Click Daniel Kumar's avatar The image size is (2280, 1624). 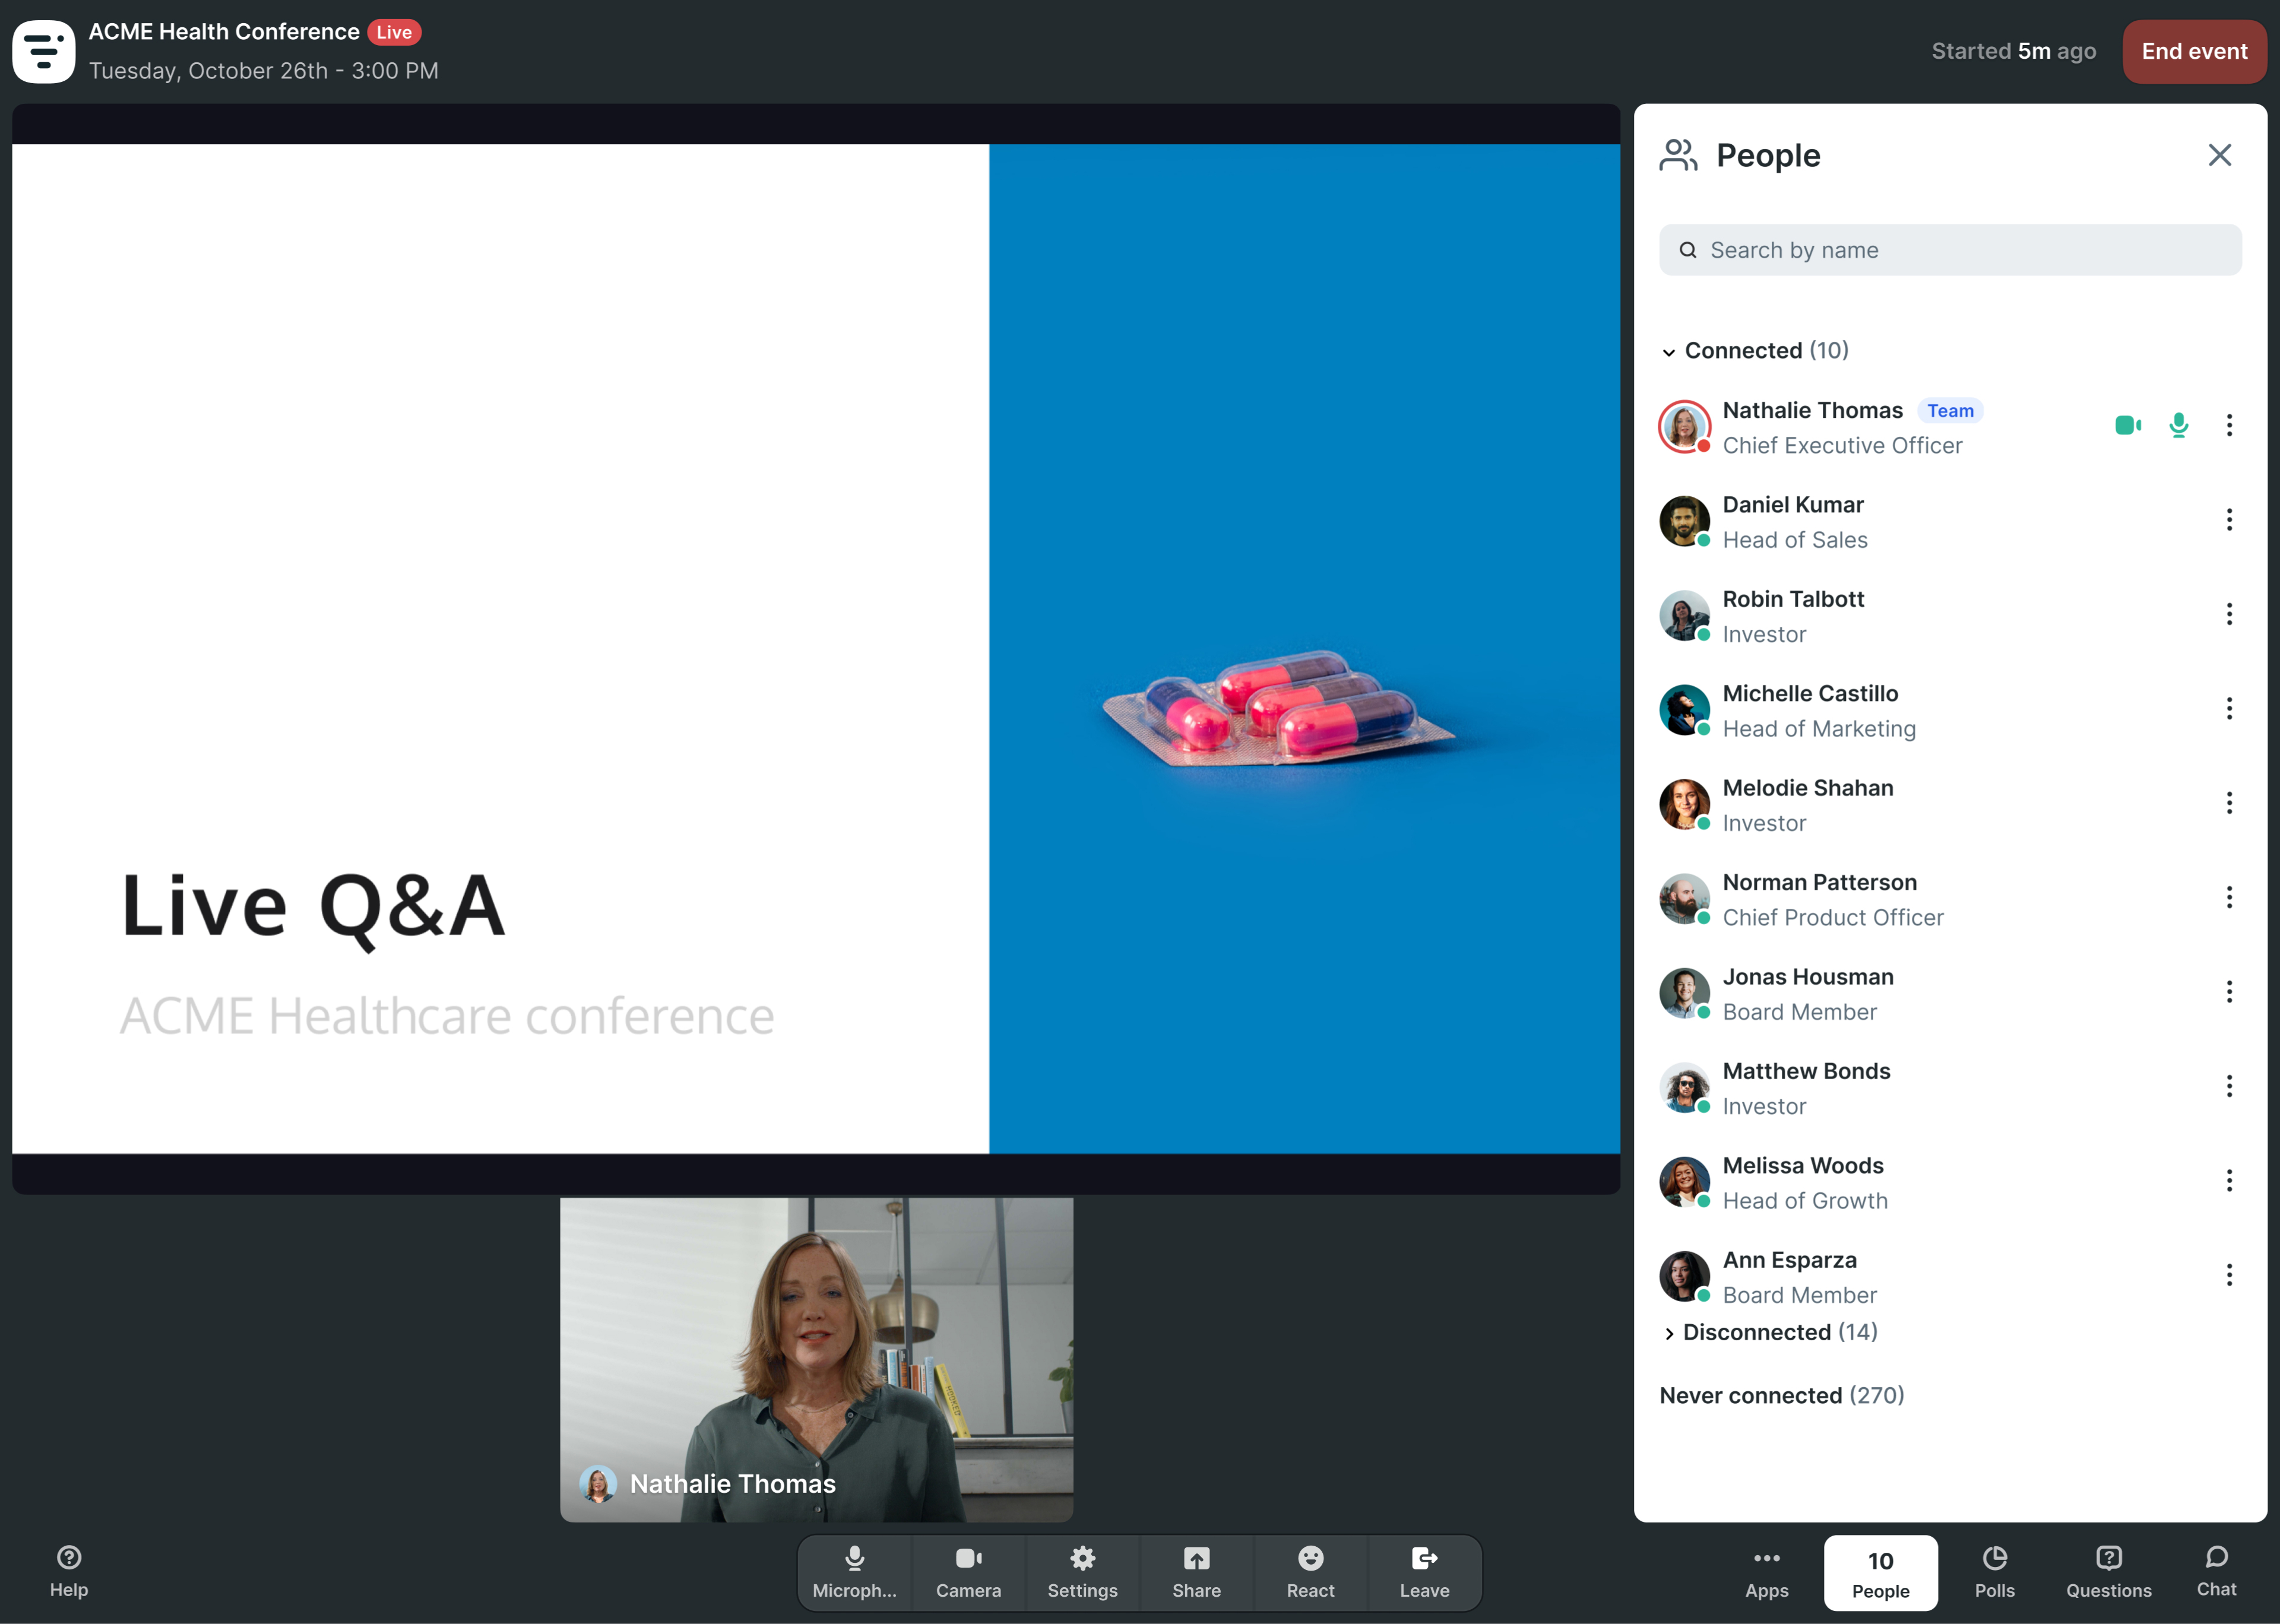(1685, 521)
